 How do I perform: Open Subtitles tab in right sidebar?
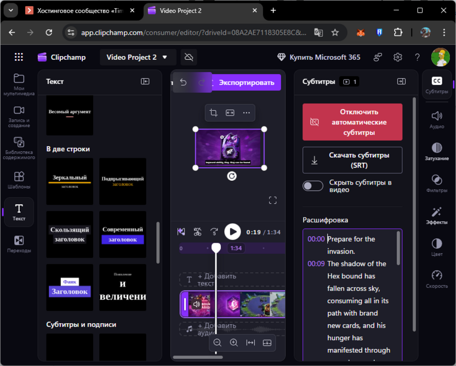(x=437, y=84)
